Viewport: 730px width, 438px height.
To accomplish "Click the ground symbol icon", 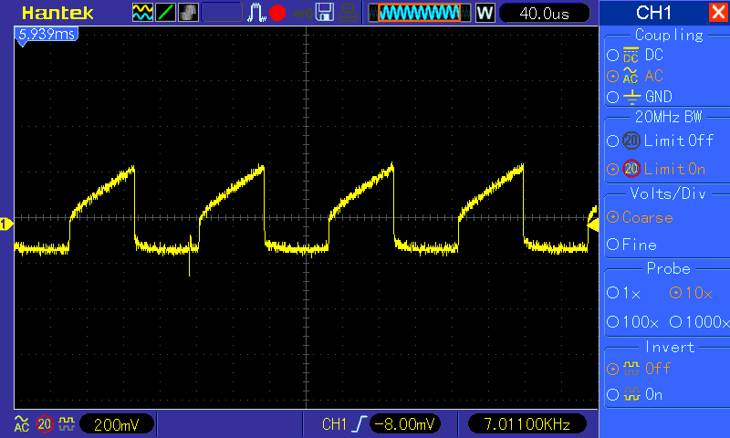I will (x=631, y=97).
